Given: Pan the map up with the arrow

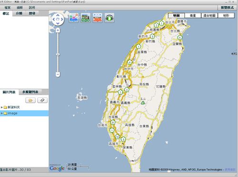Looking at the screenshot, I should pyautogui.click(x=58, y=15).
